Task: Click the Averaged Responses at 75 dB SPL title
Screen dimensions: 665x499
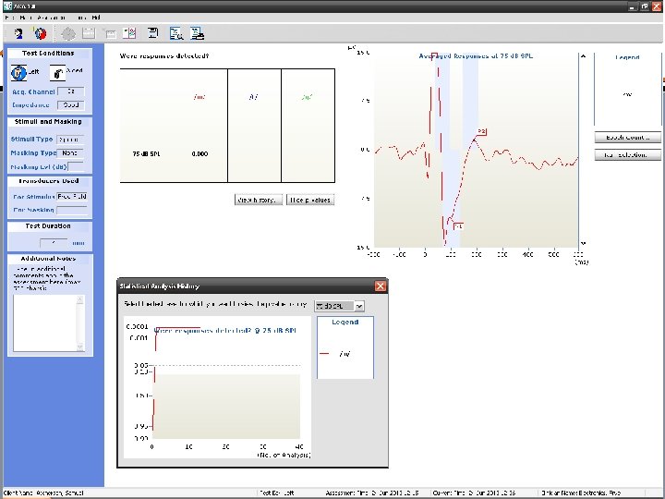Action: 476,56
